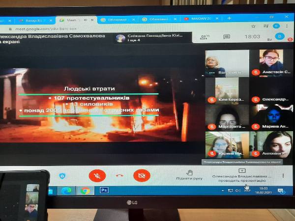Click Chrome icon in the taskbar

point(85,191)
